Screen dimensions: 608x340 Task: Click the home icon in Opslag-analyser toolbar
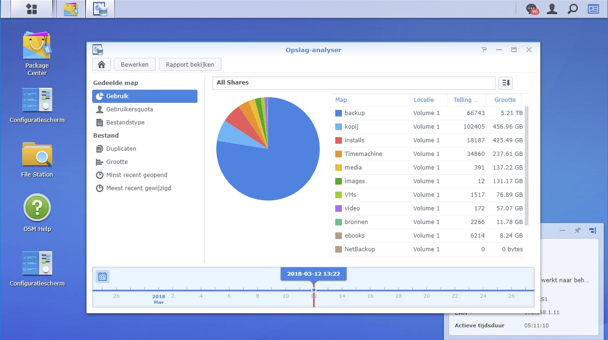pyautogui.click(x=101, y=64)
